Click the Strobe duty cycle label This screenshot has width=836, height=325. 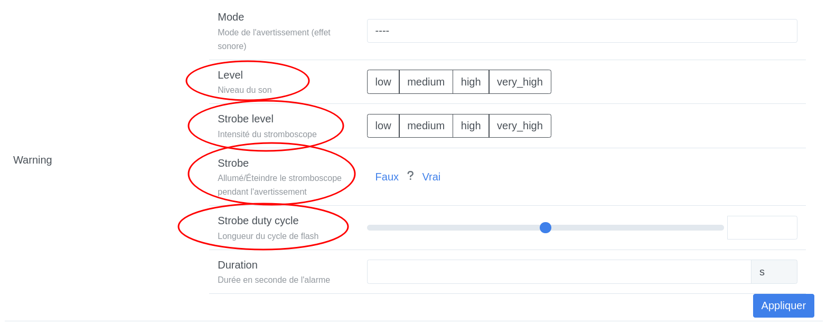pos(258,221)
